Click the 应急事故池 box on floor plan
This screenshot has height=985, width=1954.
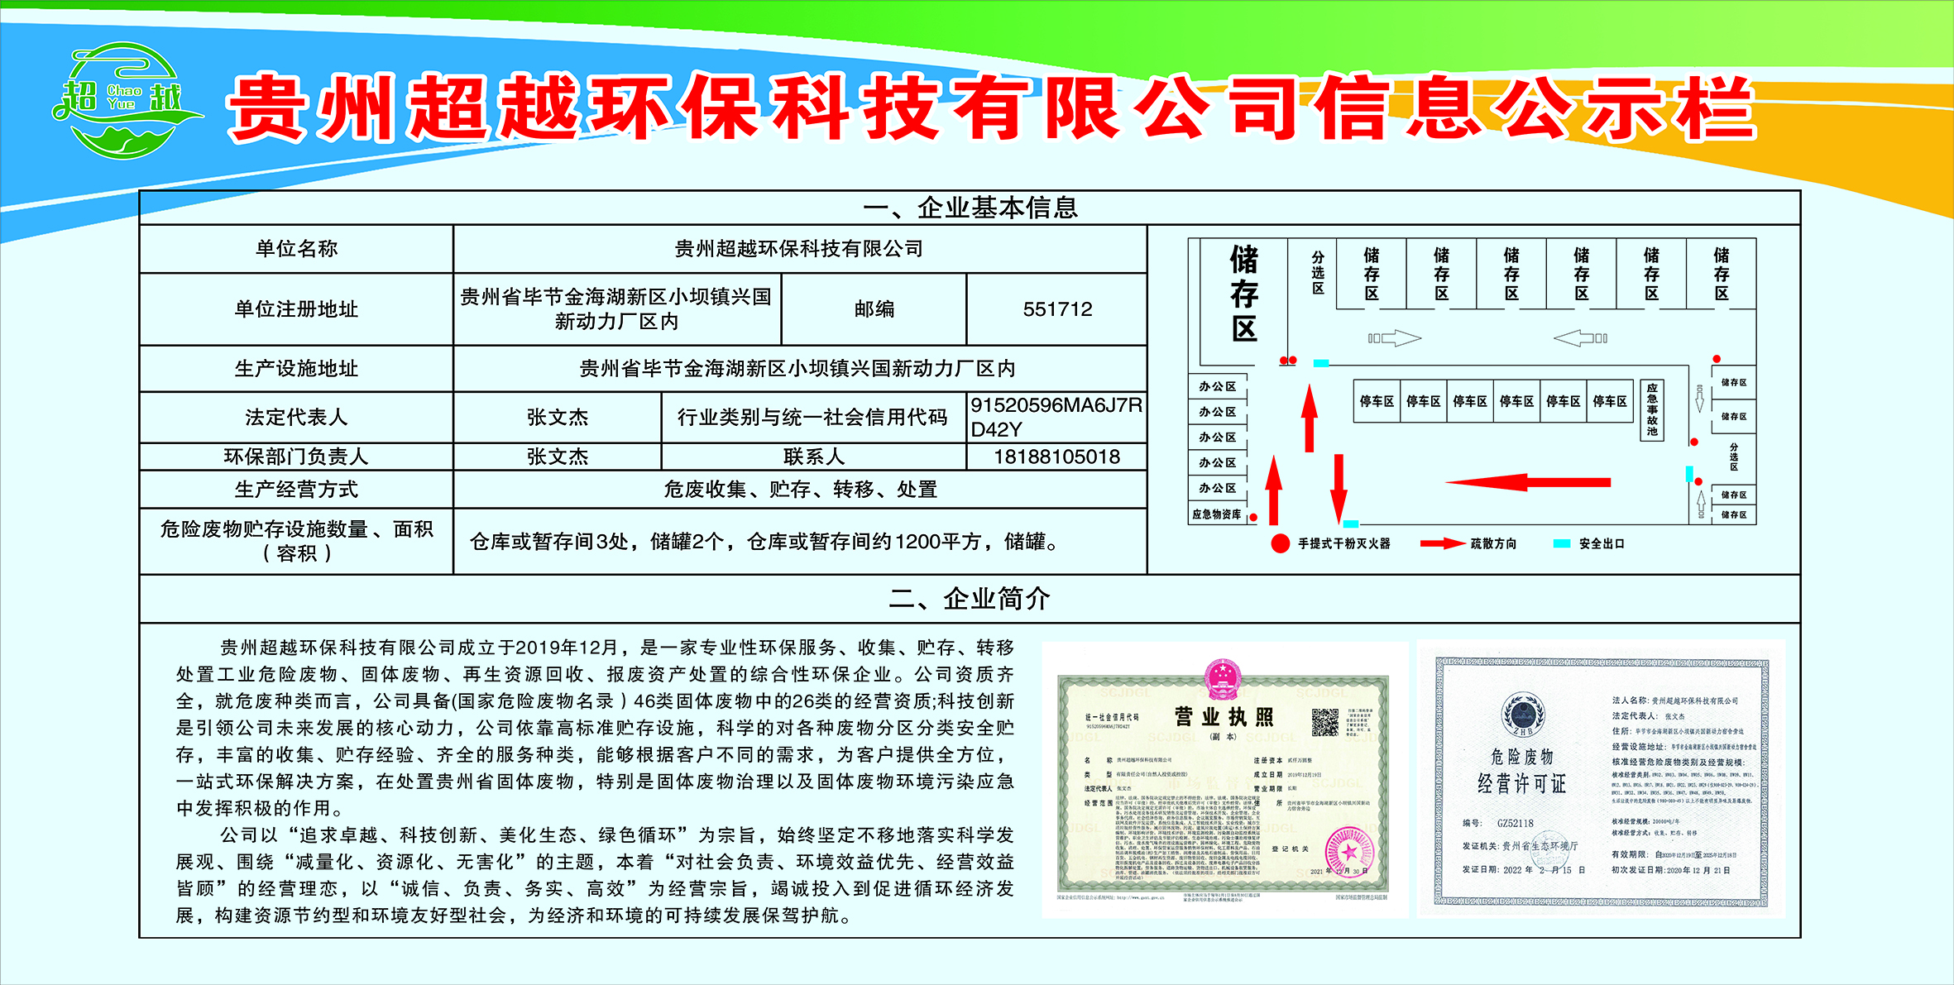coord(1651,409)
